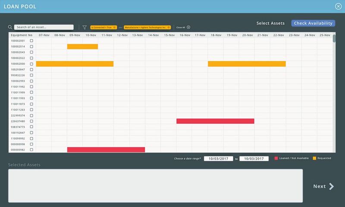Click equipment number 226637480 text
This screenshot has width=345, height=207.
click(18, 121)
